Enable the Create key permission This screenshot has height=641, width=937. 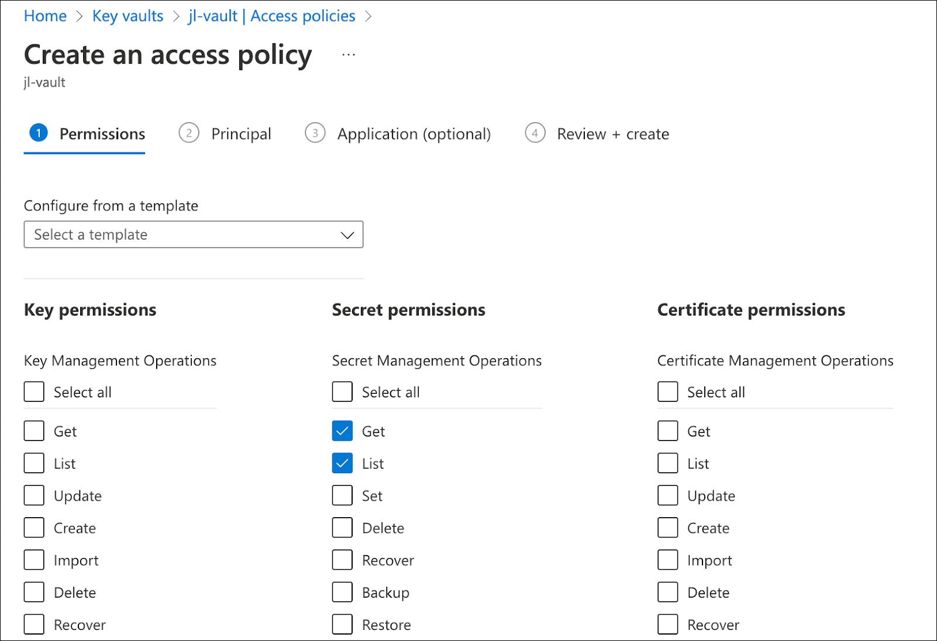tap(34, 528)
